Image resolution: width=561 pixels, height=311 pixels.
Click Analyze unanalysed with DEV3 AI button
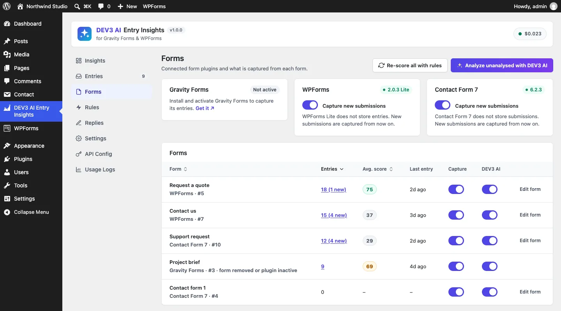tap(502, 65)
